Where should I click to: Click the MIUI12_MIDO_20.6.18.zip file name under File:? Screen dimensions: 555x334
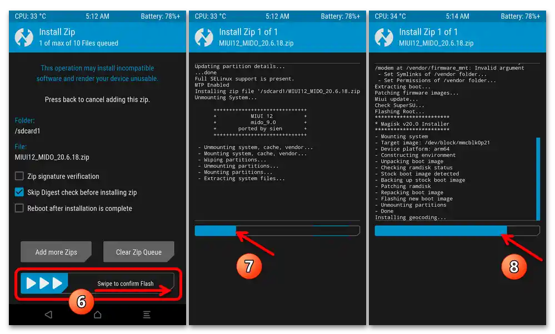(52, 157)
